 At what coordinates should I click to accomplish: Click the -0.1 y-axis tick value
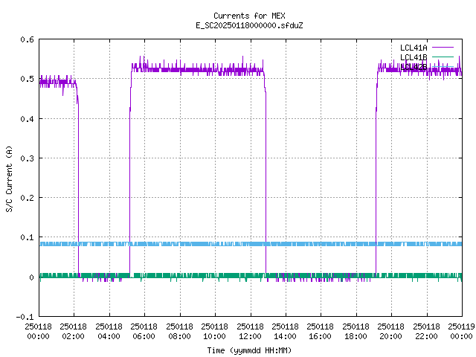click(25, 317)
